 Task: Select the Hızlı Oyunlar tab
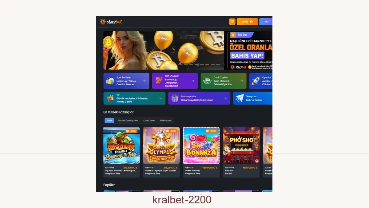click(166, 120)
